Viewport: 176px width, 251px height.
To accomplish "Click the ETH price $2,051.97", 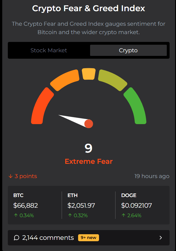I will coord(81,206).
